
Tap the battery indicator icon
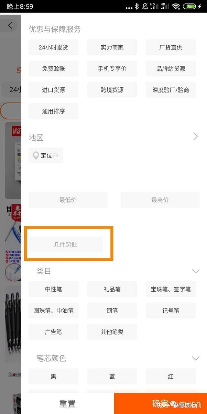189,6
